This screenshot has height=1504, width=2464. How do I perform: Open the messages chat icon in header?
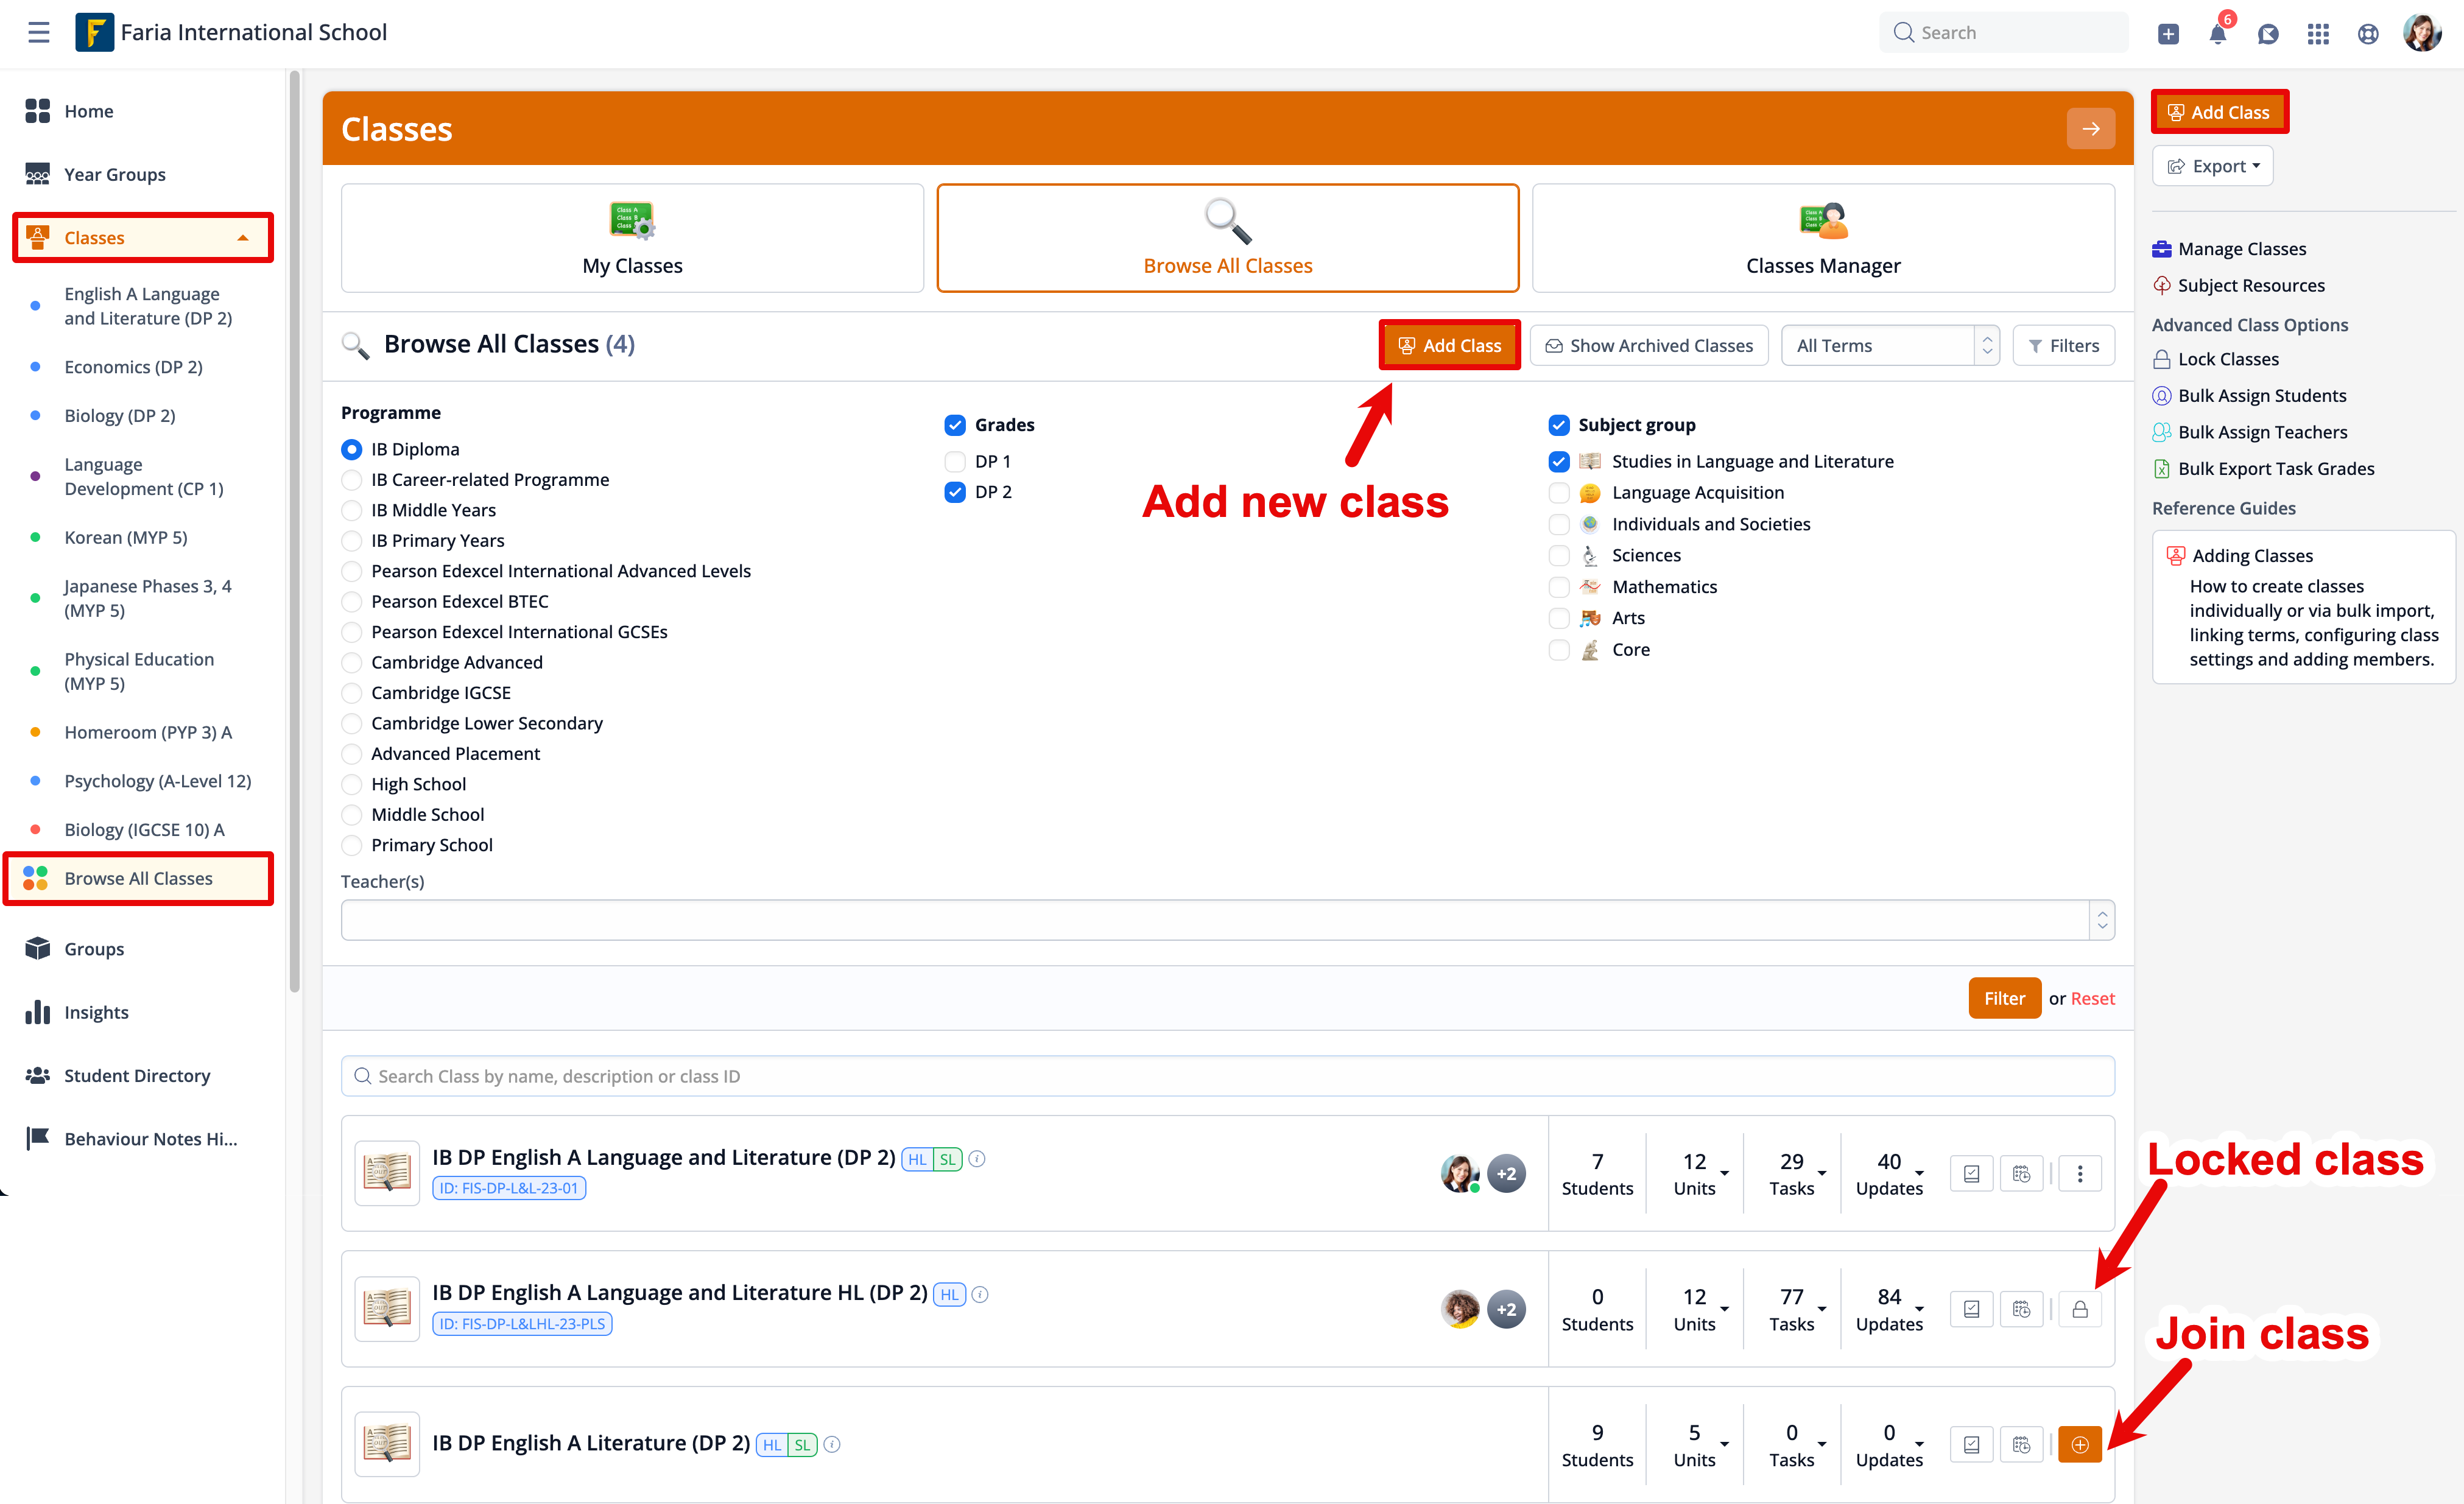[x=2268, y=34]
